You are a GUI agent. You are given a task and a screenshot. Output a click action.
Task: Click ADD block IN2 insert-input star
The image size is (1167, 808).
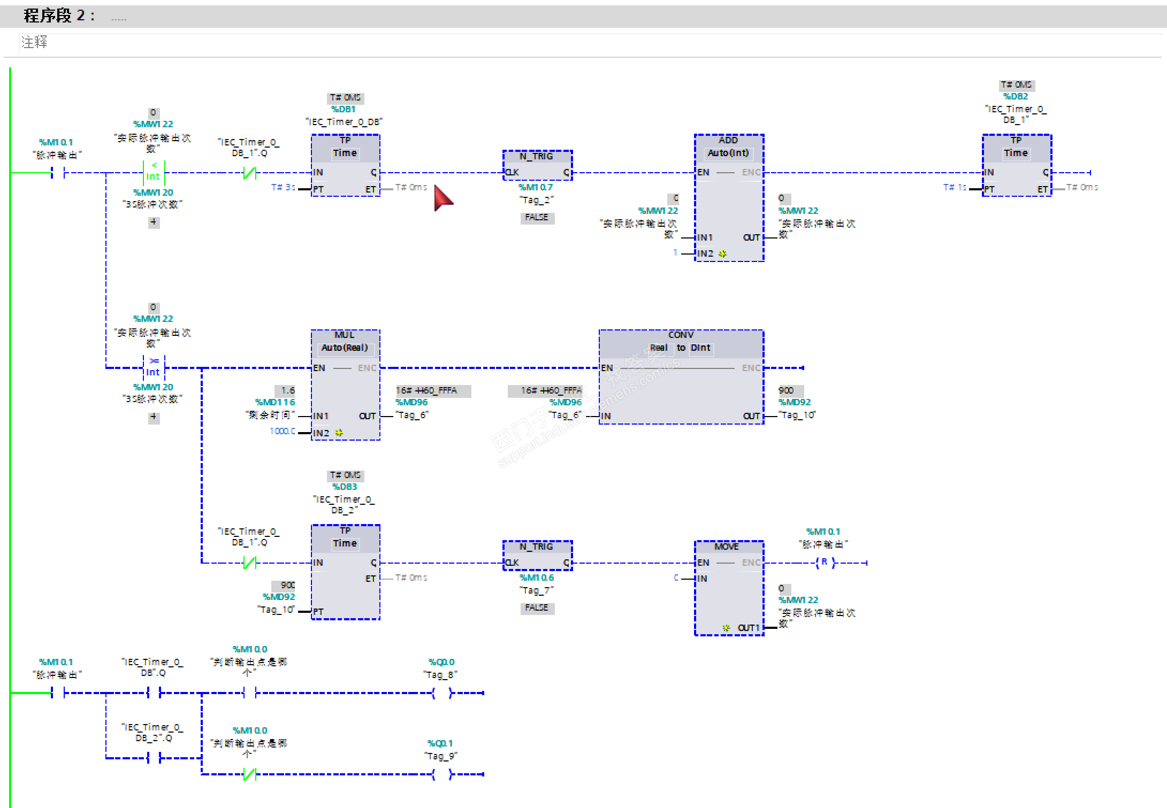[x=722, y=253]
